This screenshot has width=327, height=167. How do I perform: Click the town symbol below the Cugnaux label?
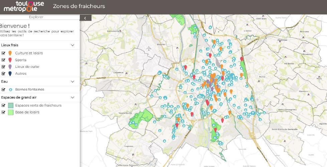(133, 155)
